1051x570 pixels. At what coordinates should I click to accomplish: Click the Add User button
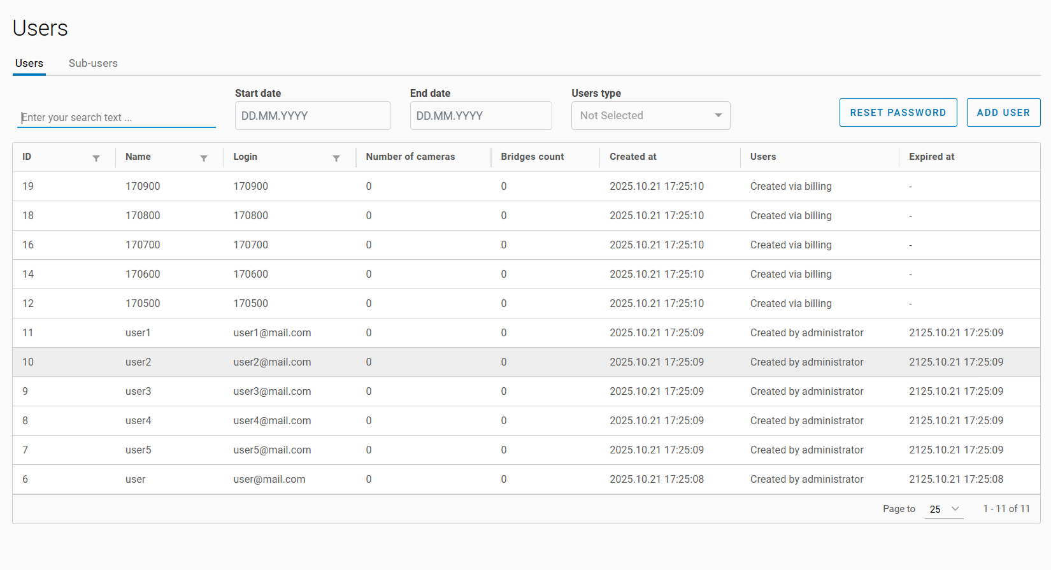coord(1003,113)
